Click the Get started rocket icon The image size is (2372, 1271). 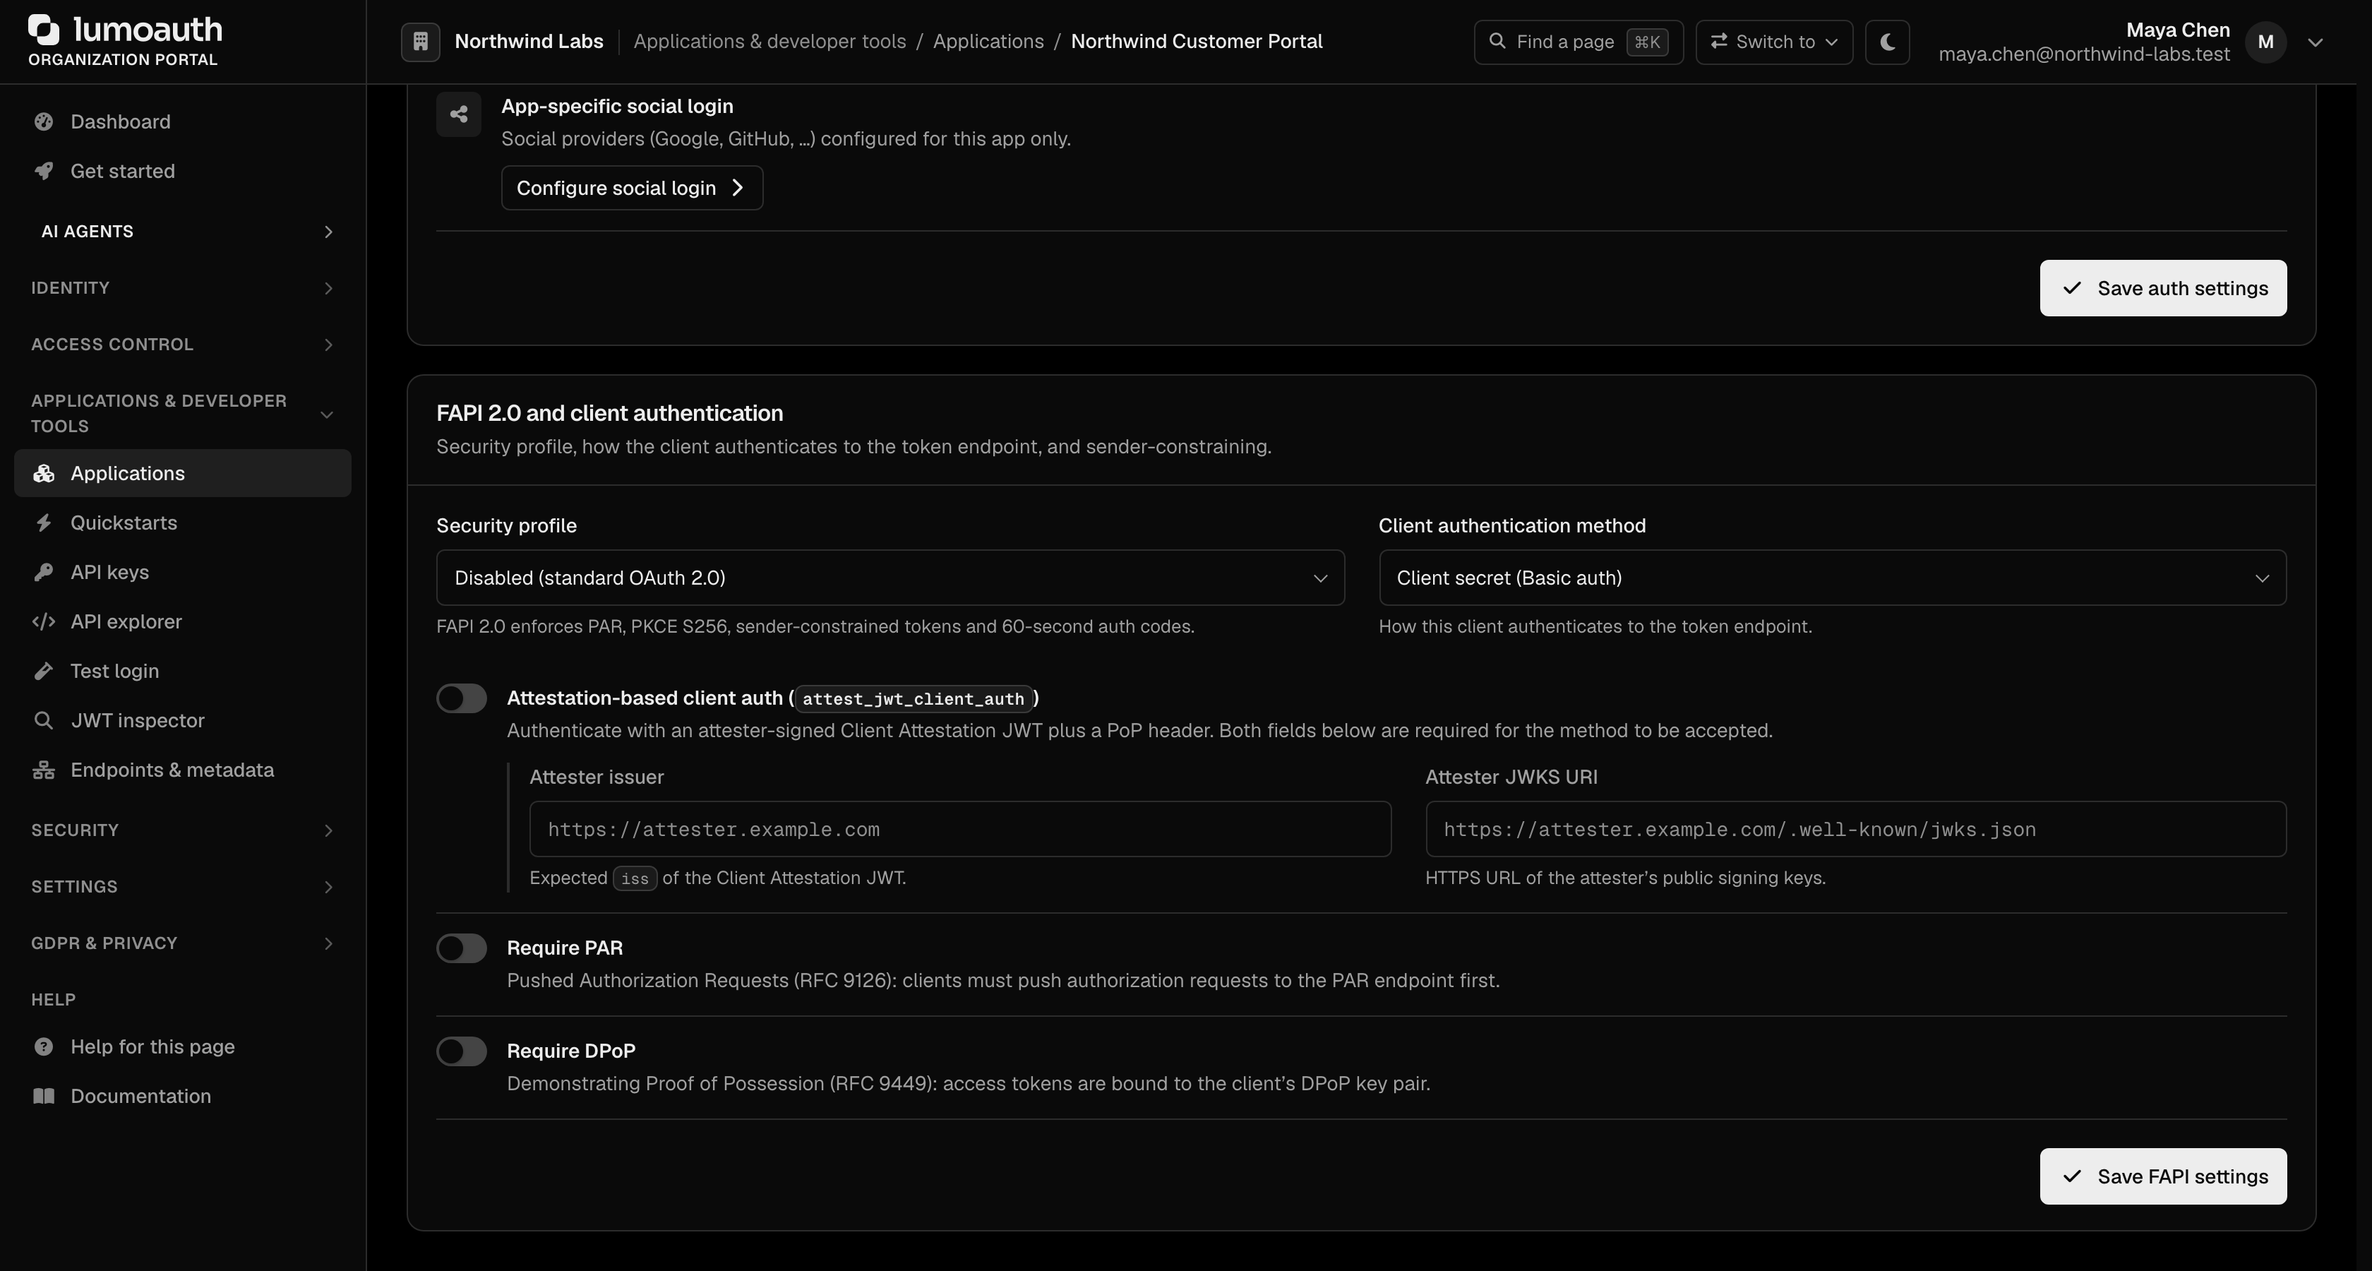(x=43, y=172)
